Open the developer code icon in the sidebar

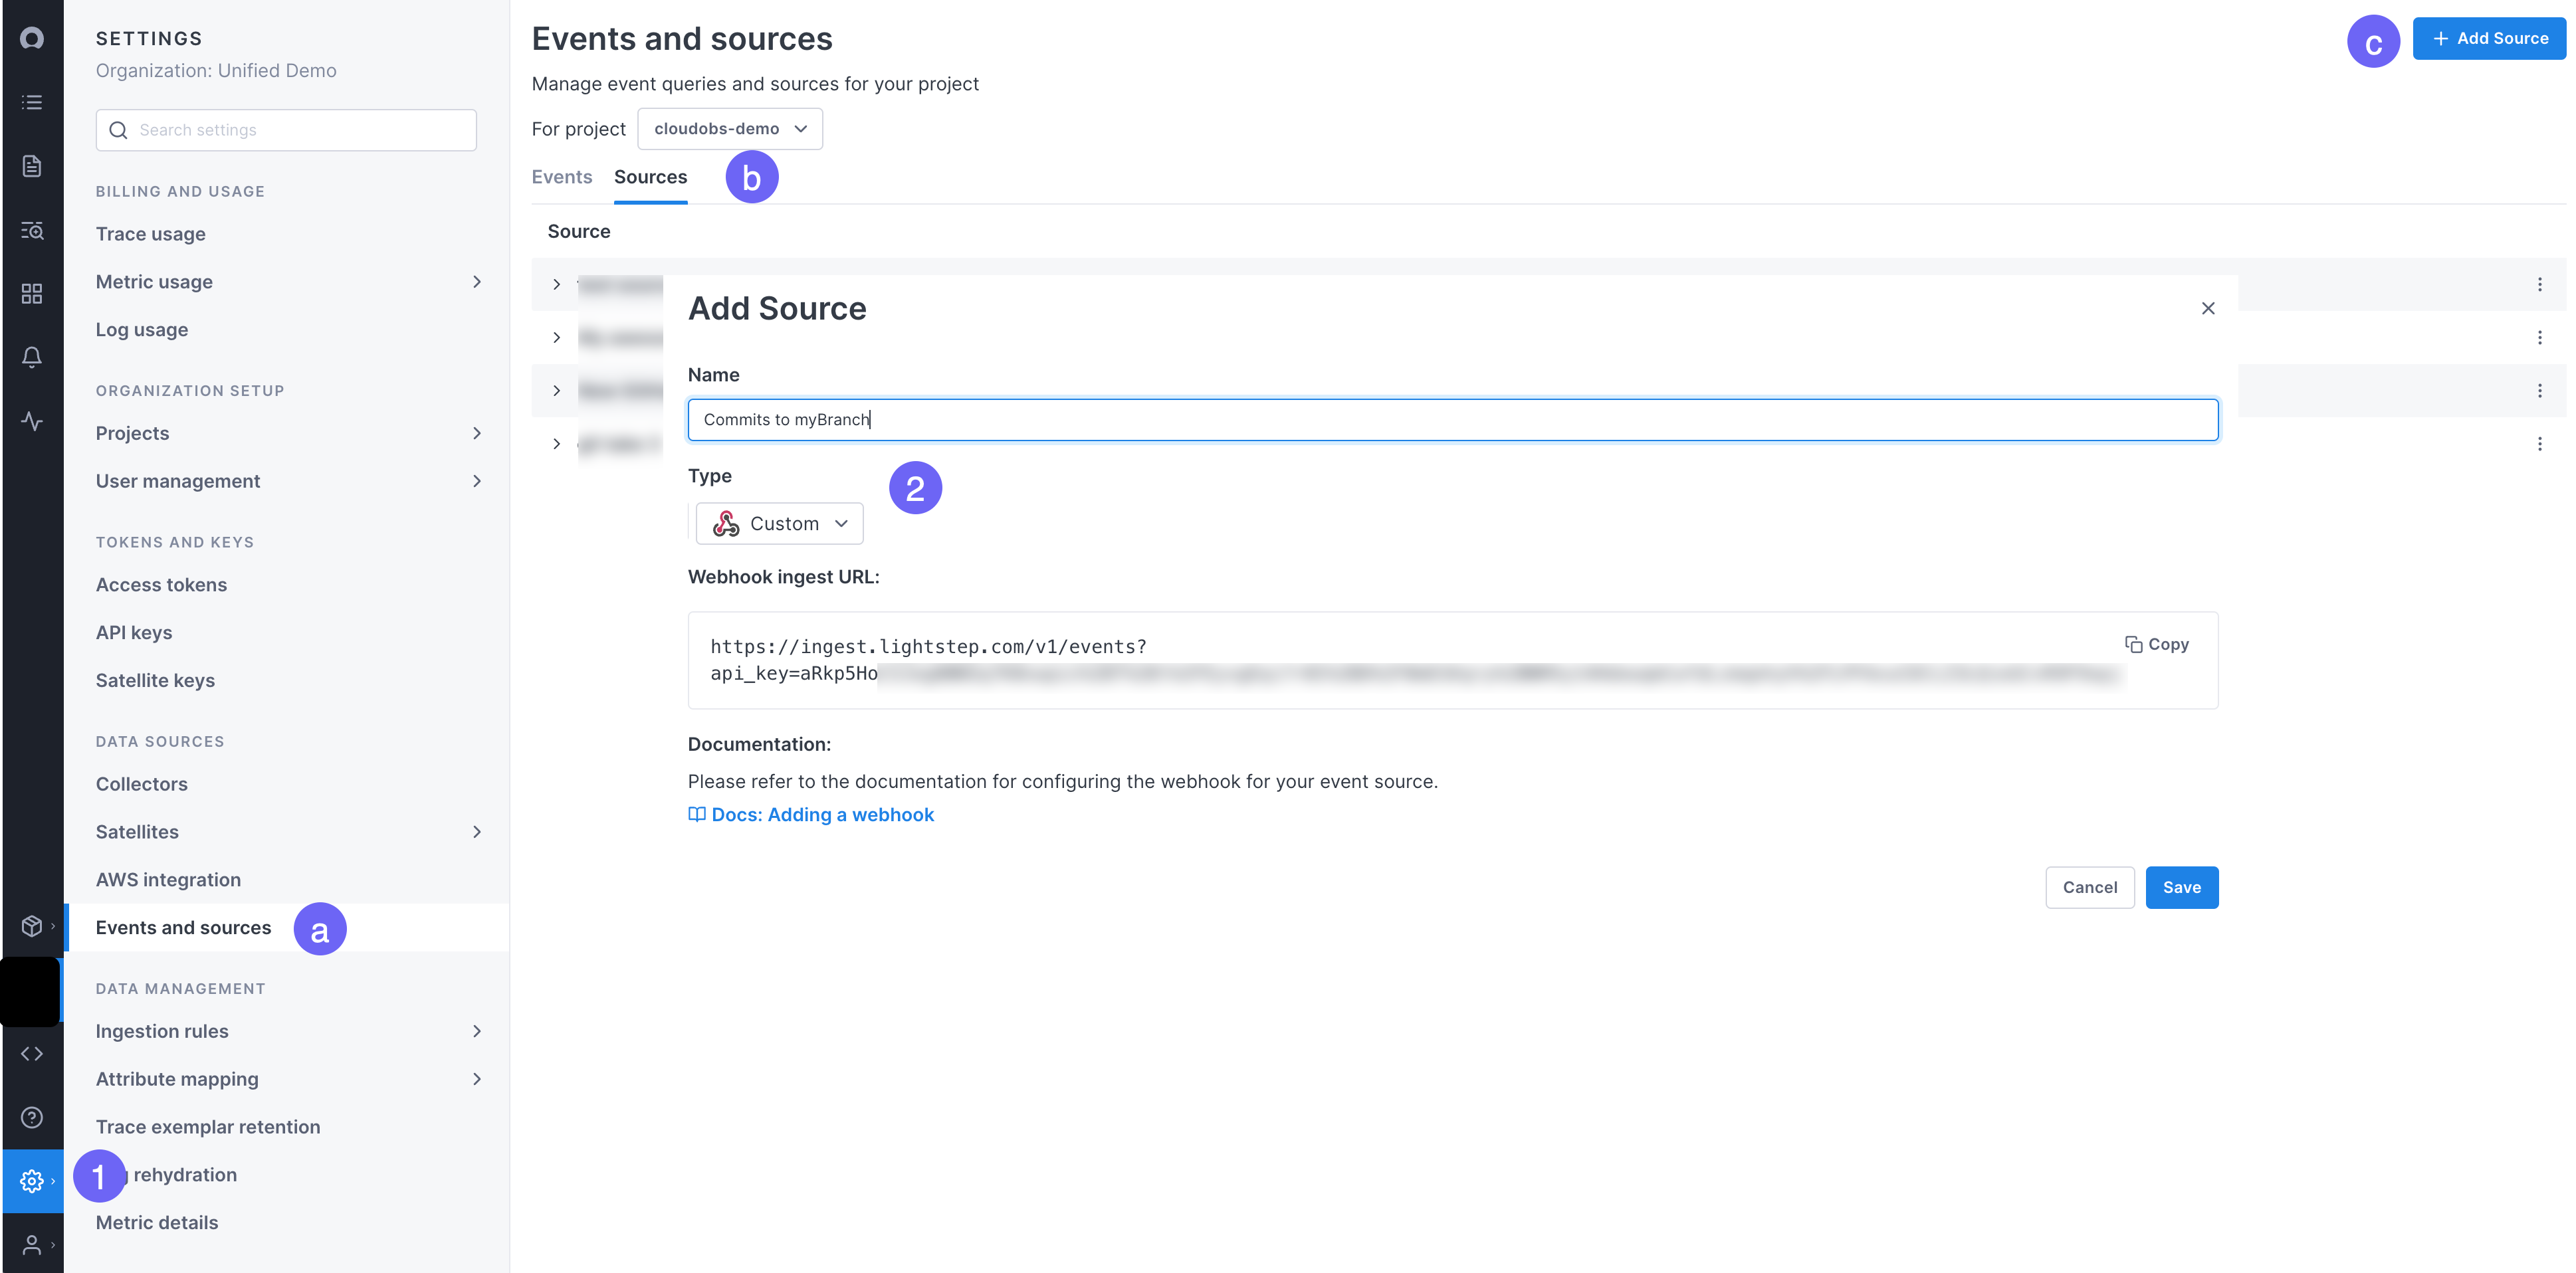click(x=31, y=1053)
